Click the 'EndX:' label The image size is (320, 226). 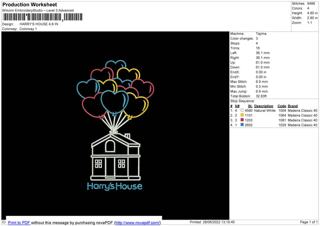click(235, 72)
